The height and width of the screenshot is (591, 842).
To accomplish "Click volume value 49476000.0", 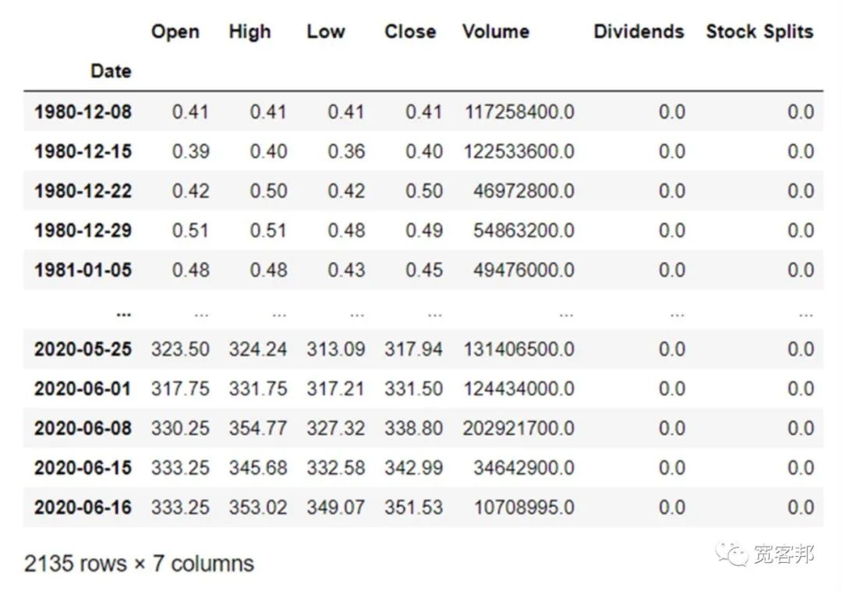I will 524,270.
